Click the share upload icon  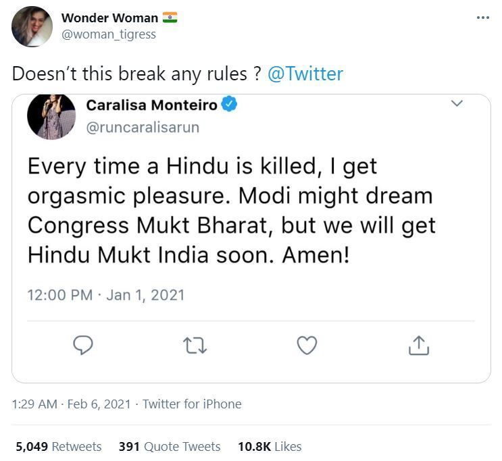[x=419, y=346]
